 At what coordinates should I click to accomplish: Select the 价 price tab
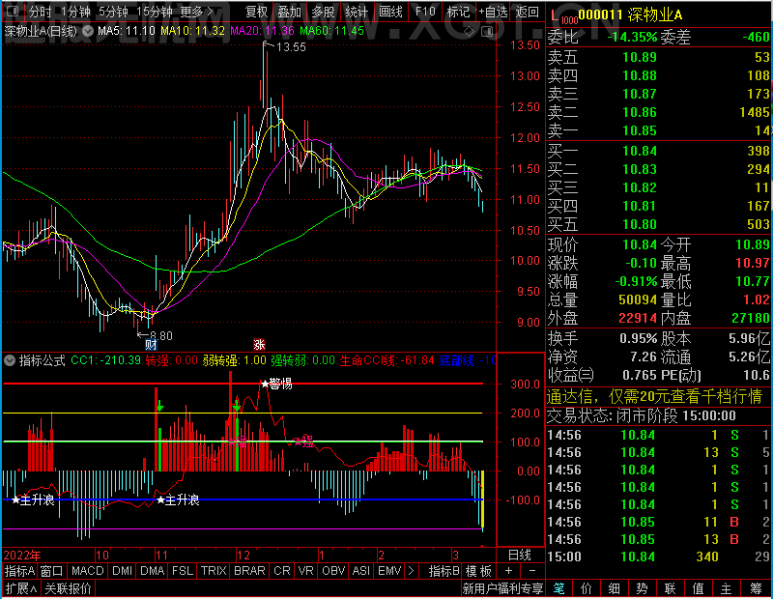587,588
